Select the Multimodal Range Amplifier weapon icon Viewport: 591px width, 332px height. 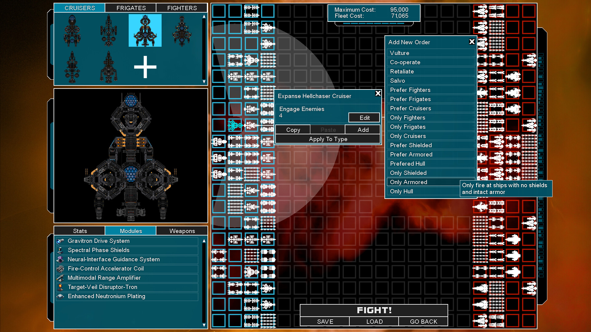(61, 278)
